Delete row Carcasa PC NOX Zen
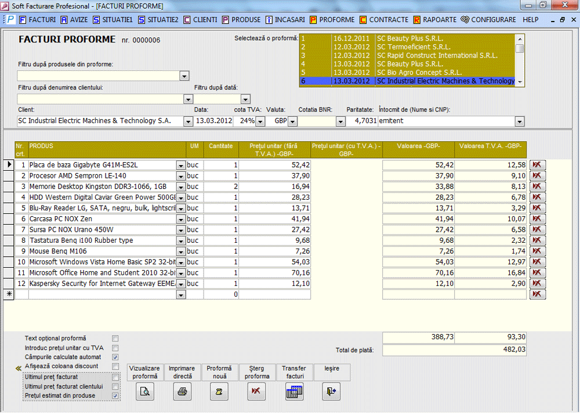 click(x=538, y=219)
